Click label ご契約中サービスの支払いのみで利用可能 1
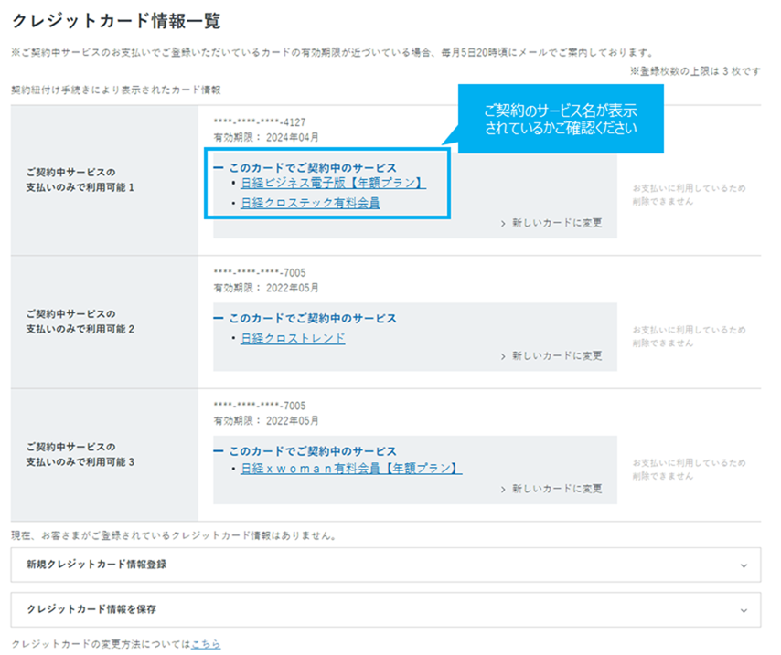This screenshot has width=781, height=655. coord(80,180)
